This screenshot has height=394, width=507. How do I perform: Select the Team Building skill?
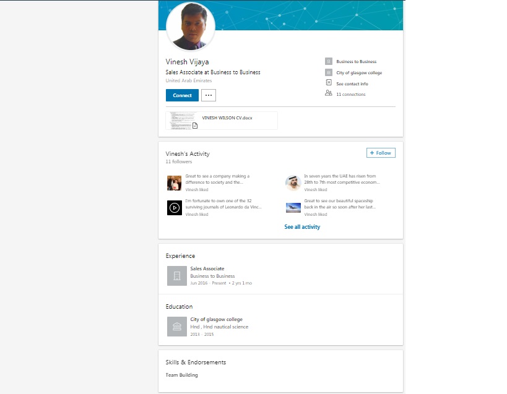[182, 375]
